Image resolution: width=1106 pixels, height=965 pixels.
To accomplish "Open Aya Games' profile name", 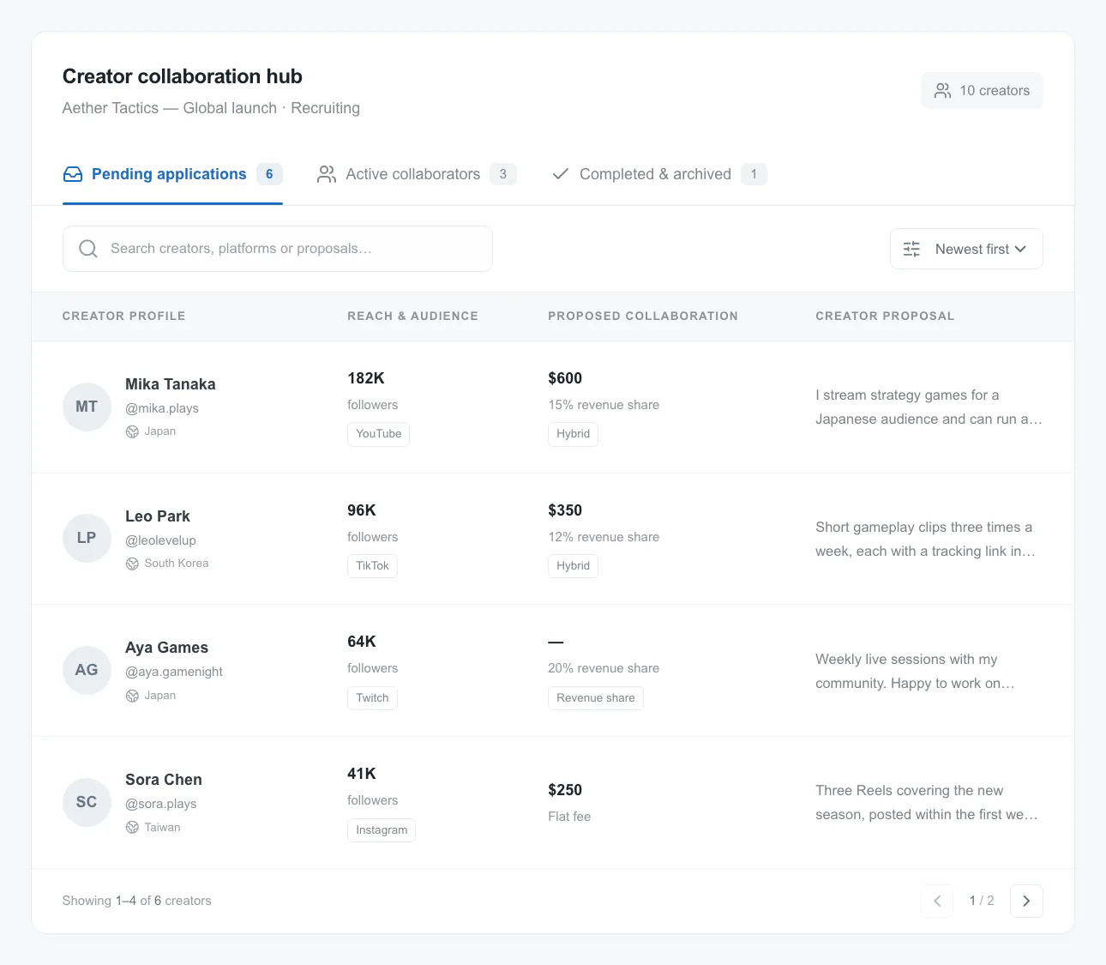I will click(x=166, y=648).
